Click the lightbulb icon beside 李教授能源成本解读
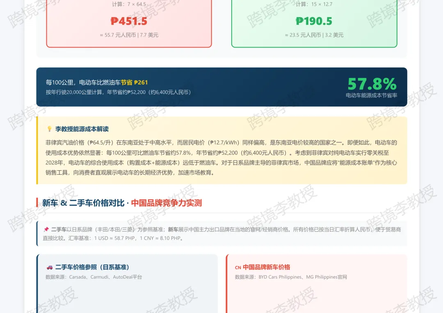Screen dimensions: 443x313 (x=50, y=129)
